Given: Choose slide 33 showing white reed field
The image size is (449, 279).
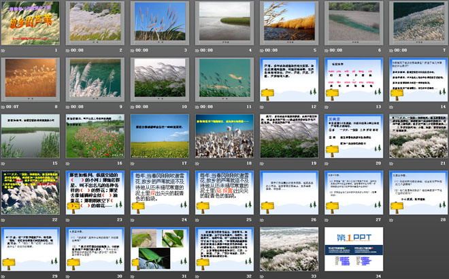Looking at the screenshot, I should [288, 248].
